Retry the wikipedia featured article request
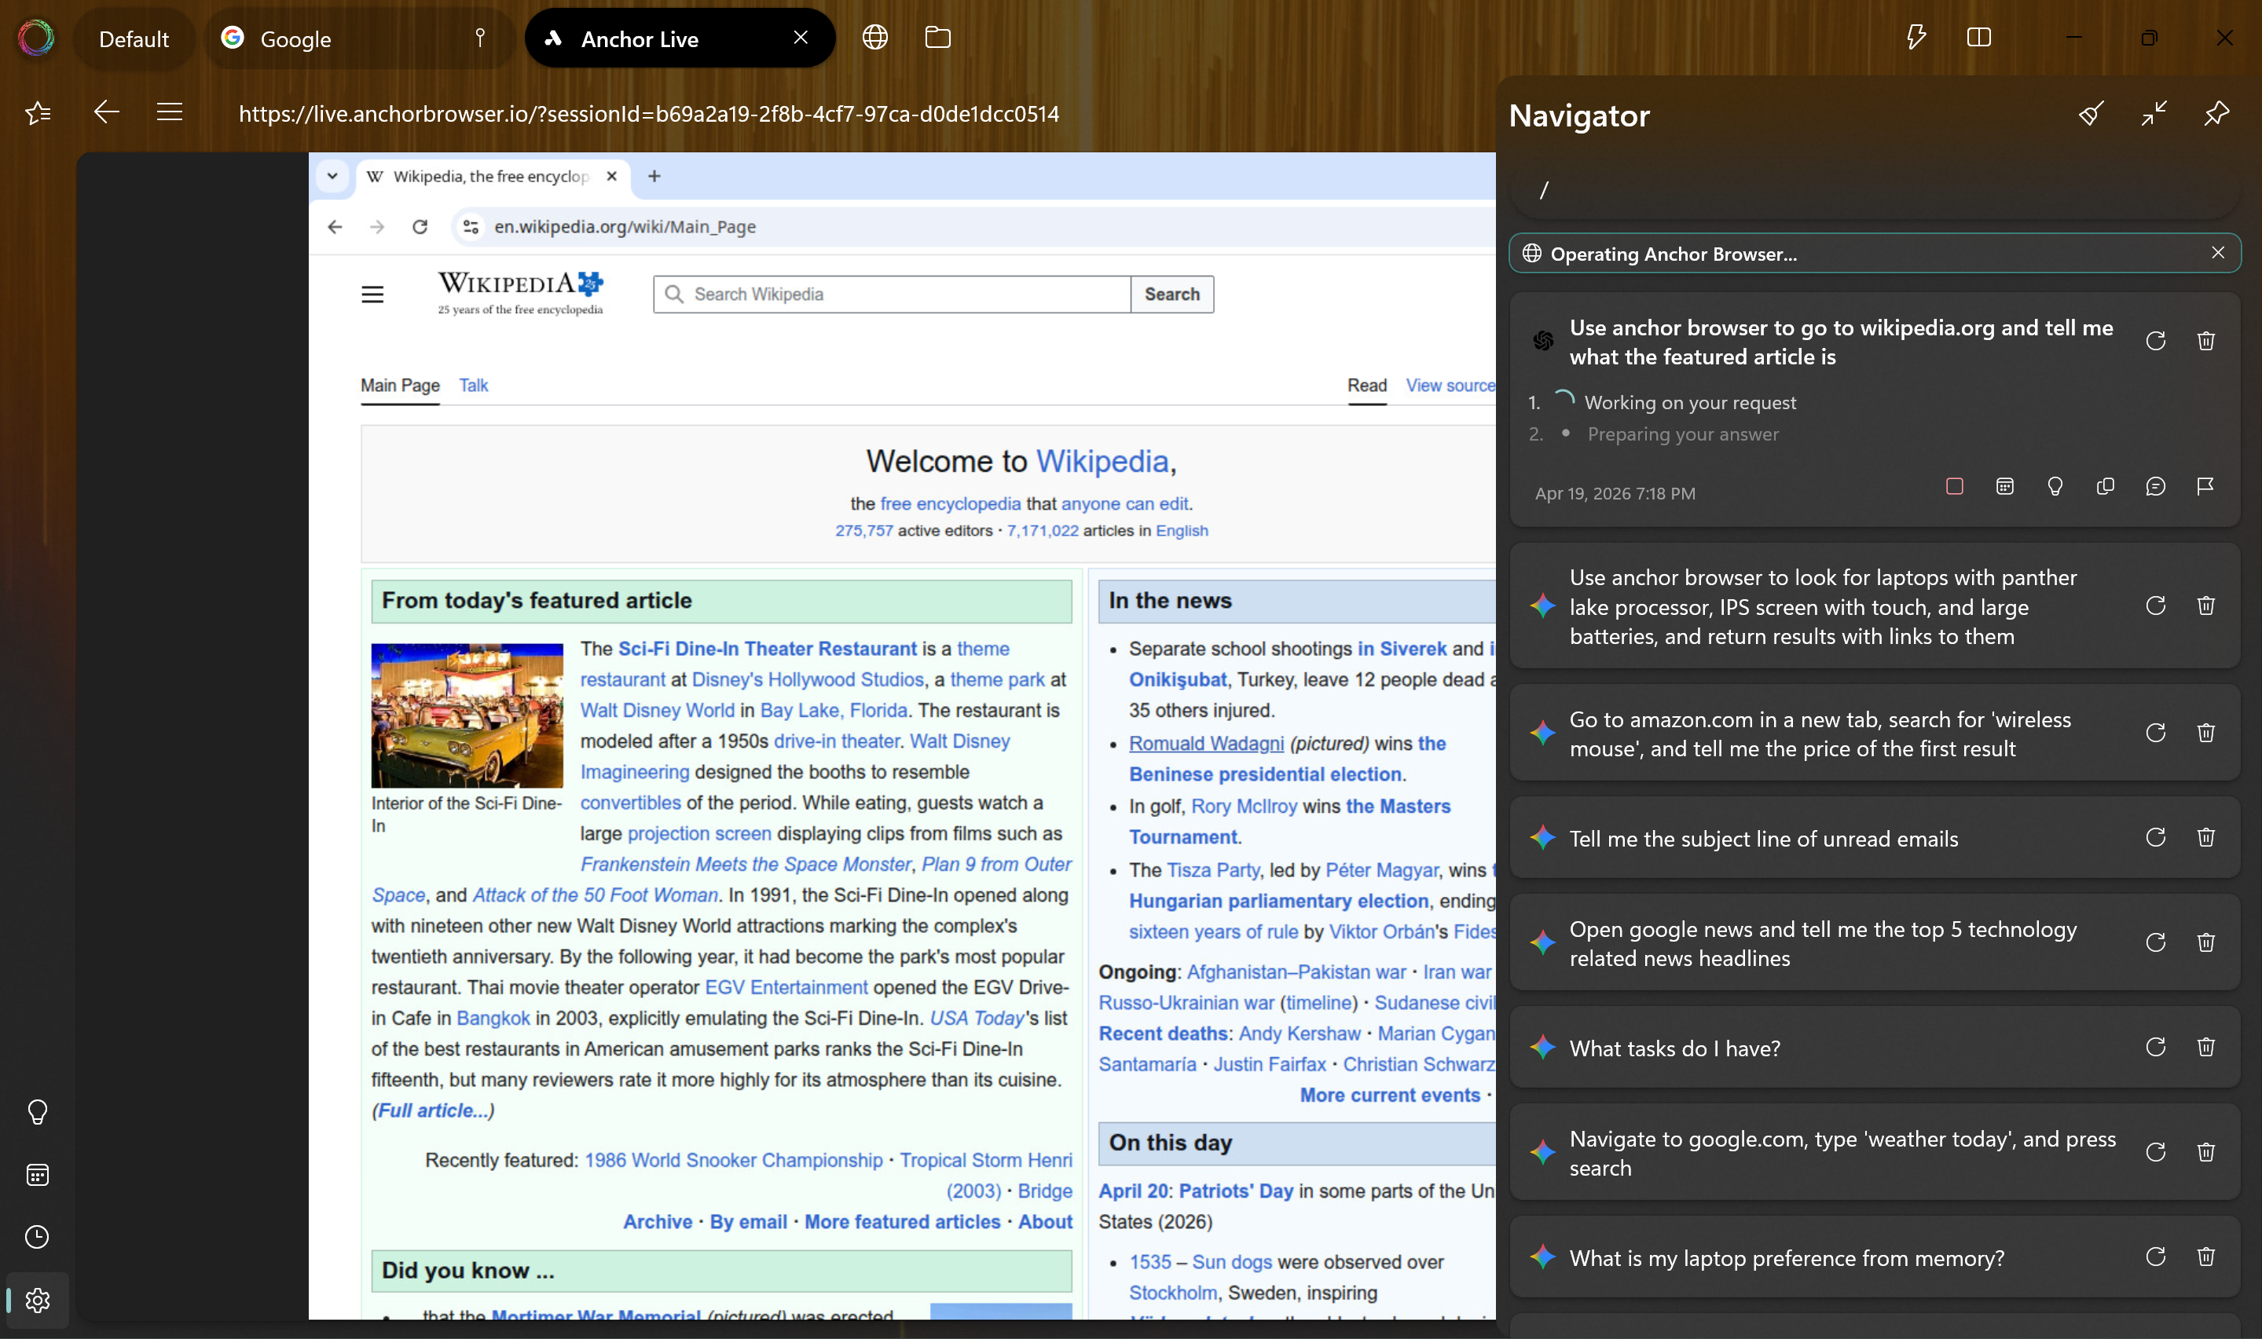 (x=2155, y=341)
